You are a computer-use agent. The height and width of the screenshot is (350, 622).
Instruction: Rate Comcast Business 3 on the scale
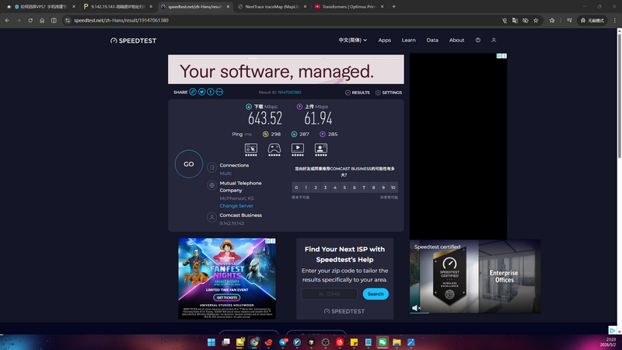point(325,187)
